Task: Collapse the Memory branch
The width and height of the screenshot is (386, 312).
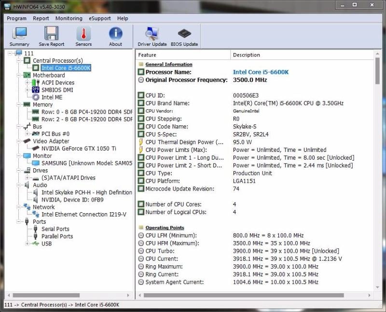Action: click(x=19, y=105)
